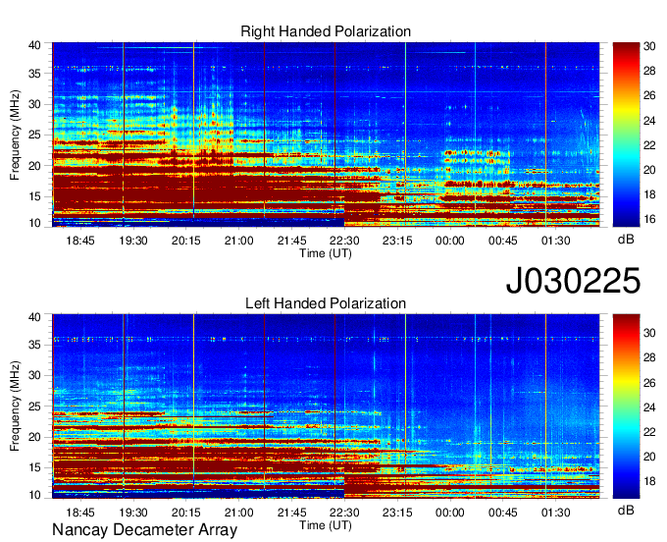Select the J030225 observation label

pos(573,281)
